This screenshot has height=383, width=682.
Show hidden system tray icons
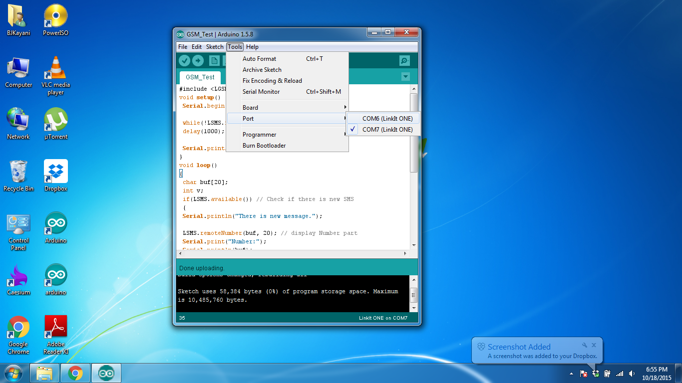[571, 374]
